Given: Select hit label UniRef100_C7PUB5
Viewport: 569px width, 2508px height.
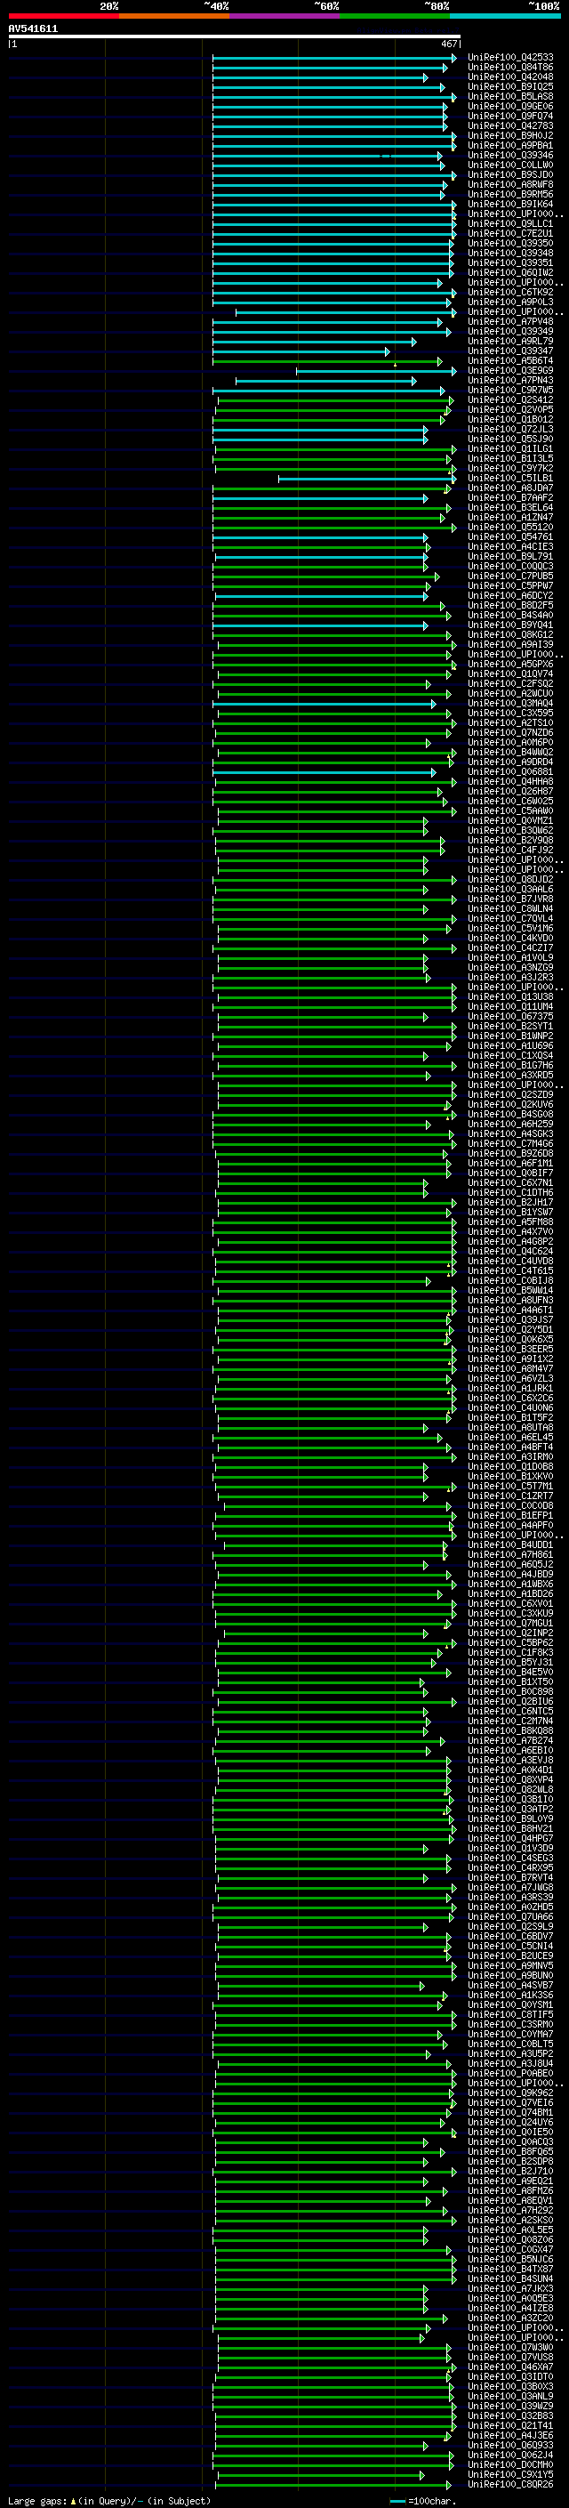Looking at the screenshot, I should (x=509, y=577).
